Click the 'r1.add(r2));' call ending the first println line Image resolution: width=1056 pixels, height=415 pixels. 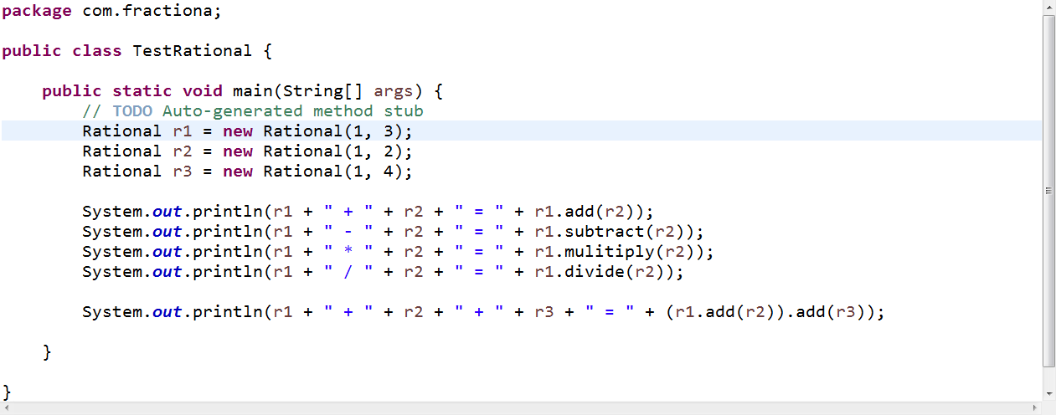tap(594, 212)
